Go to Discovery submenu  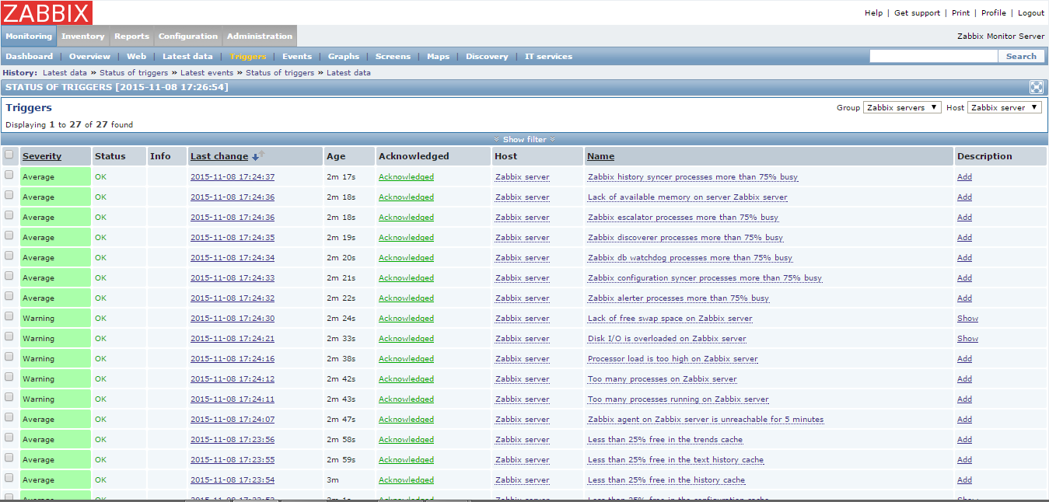click(x=487, y=56)
